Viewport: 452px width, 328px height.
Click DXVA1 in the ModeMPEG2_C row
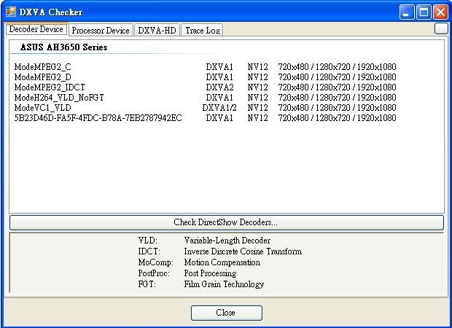(219, 67)
